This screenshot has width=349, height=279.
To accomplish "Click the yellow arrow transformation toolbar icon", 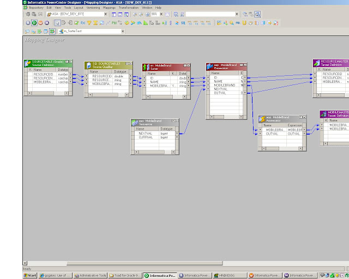I will click(269, 23).
